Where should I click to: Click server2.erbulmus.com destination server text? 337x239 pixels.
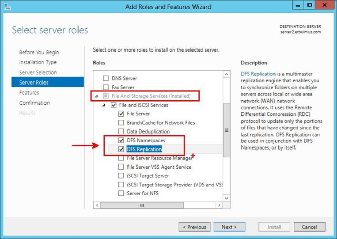point(300,32)
